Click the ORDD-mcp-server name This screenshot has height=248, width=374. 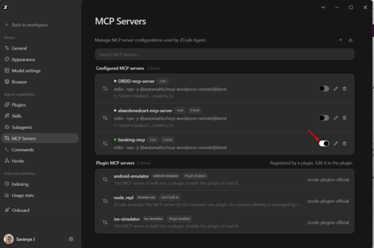coord(136,81)
